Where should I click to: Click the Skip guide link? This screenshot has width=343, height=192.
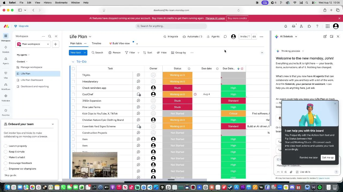(10, 175)
